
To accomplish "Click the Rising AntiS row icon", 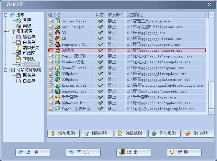I will 57,85.
